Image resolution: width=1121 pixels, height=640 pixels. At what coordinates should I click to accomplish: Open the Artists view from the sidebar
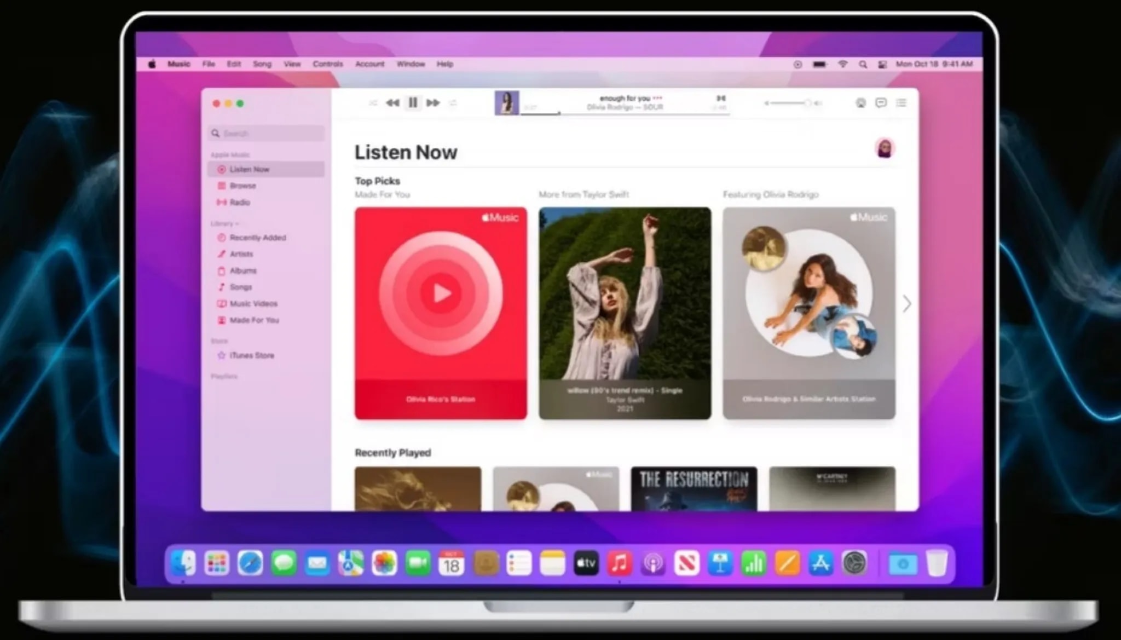click(221, 254)
